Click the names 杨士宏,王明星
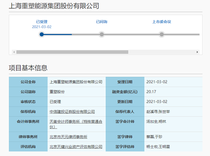 pos(158,147)
